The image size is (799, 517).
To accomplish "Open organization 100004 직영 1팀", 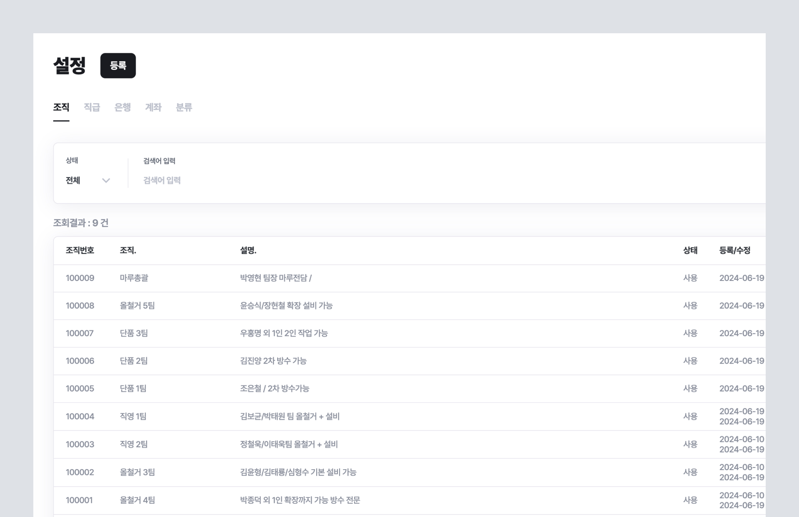I will pyautogui.click(x=133, y=416).
